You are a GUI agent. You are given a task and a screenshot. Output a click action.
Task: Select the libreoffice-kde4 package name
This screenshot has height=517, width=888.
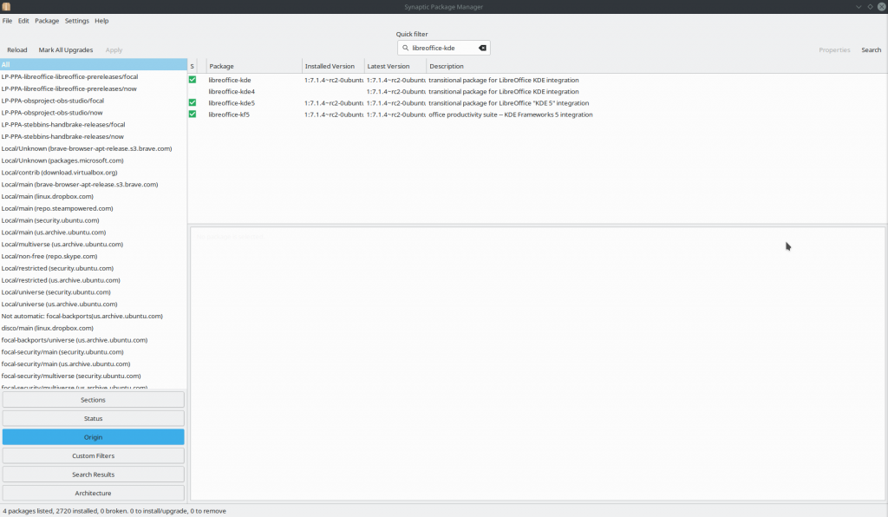pyautogui.click(x=232, y=92)
